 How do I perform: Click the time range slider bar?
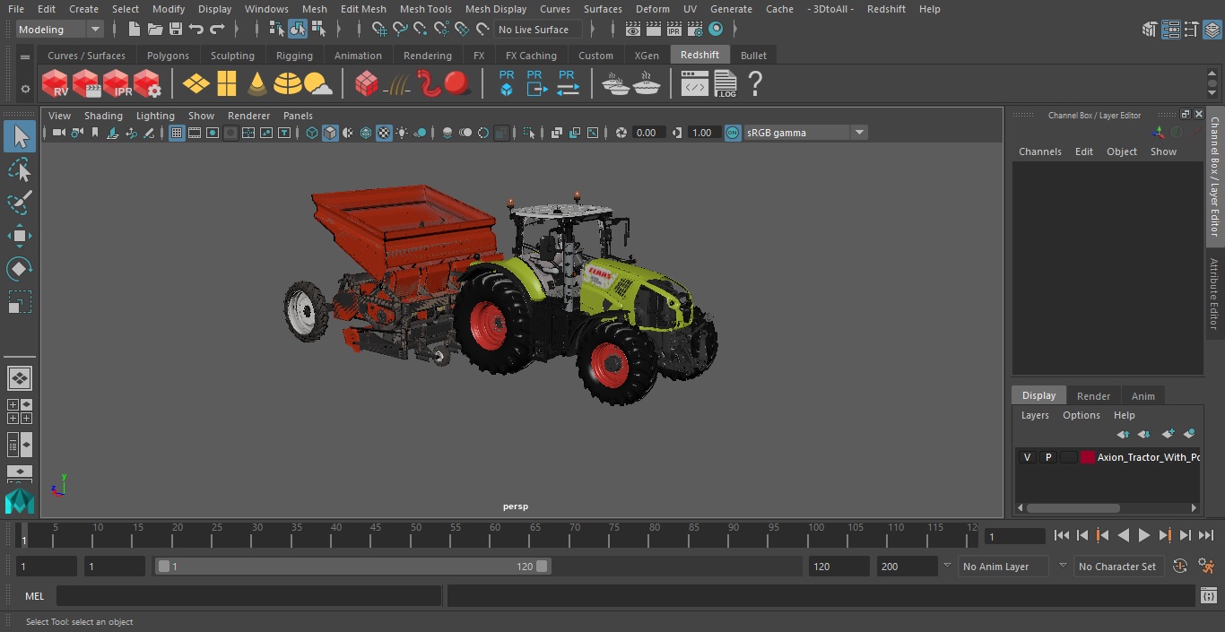(352, 567)
